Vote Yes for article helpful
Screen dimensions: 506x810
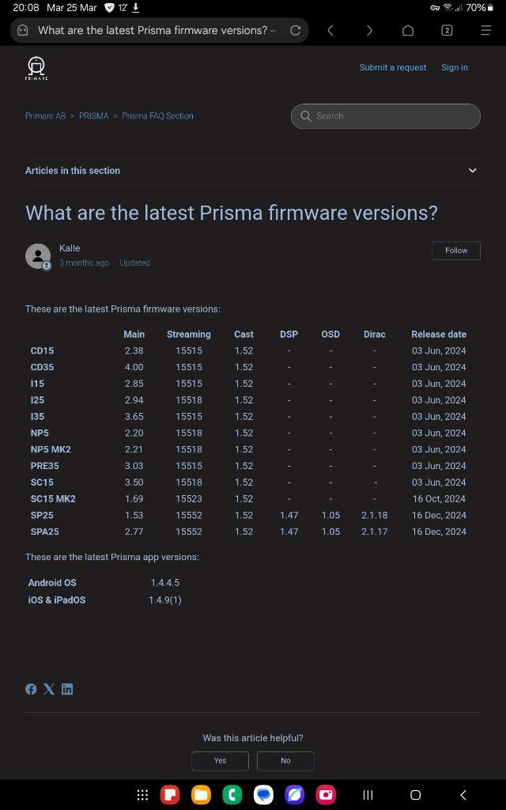coord(220,761)
